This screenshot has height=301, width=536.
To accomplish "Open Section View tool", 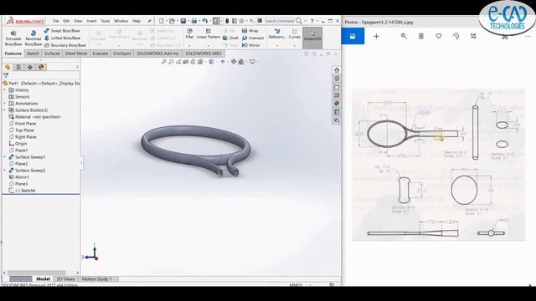I will tap(186, 62).
